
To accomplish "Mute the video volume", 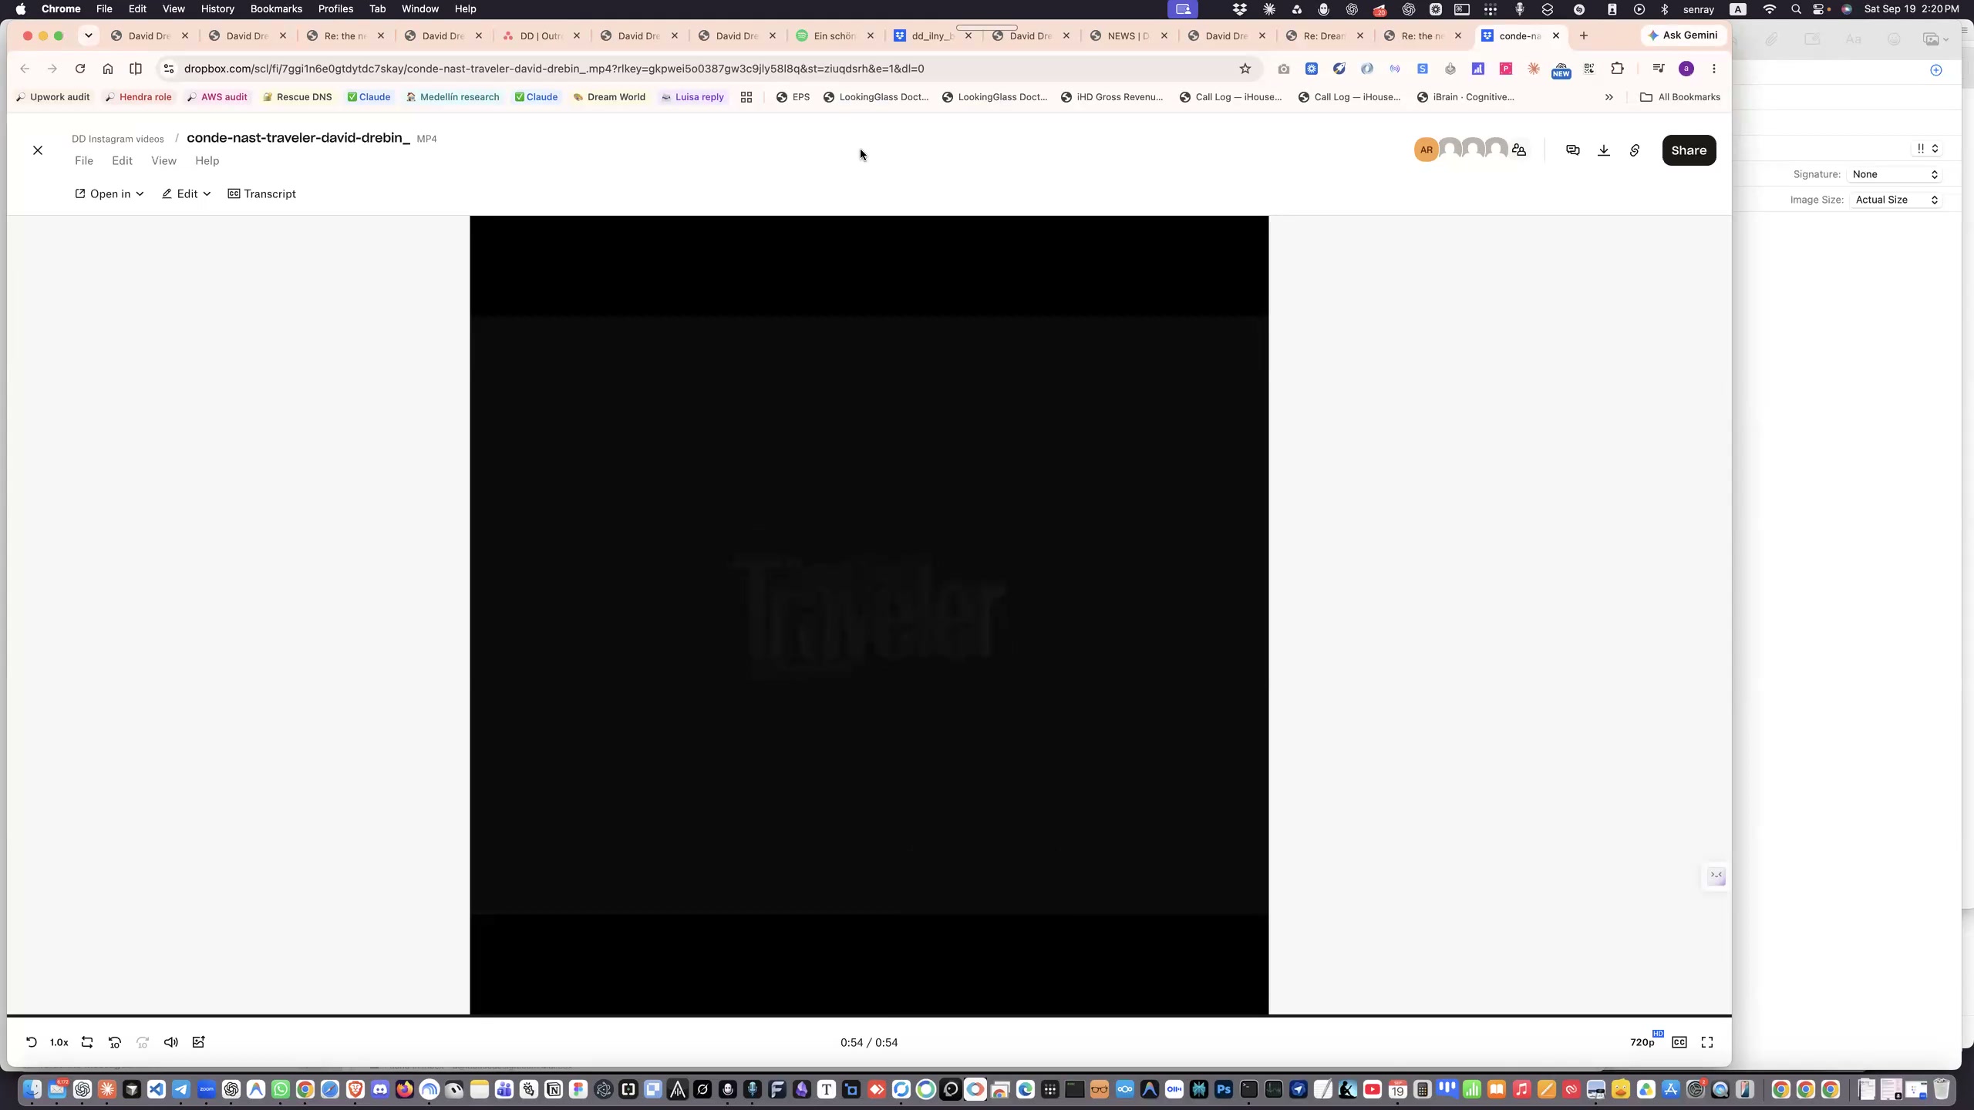I will (x=170, y=1042).
